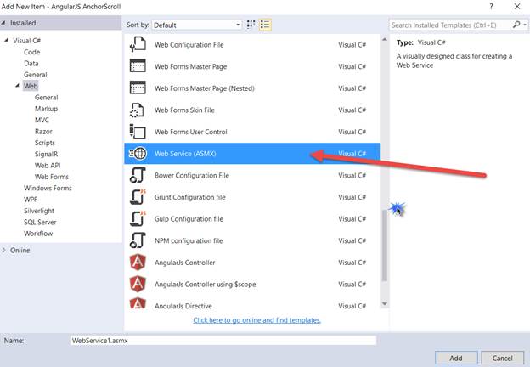This screenshot has height=367, width=530.
Task: Select General under Visual C#
Action: [x=36, y=75]
